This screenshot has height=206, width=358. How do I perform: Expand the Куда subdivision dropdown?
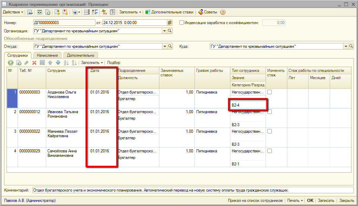(346, 46)
